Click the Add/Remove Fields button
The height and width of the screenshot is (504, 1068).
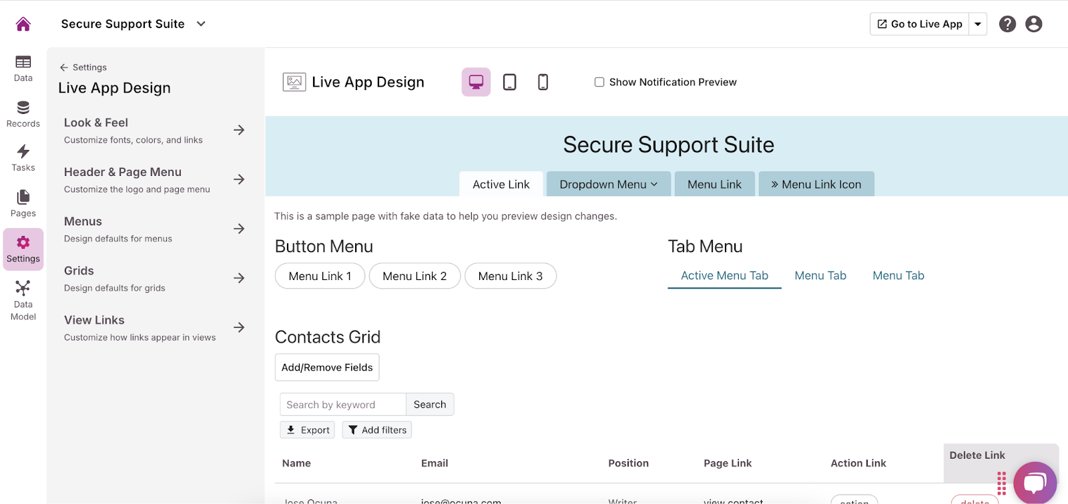(327, 367)
